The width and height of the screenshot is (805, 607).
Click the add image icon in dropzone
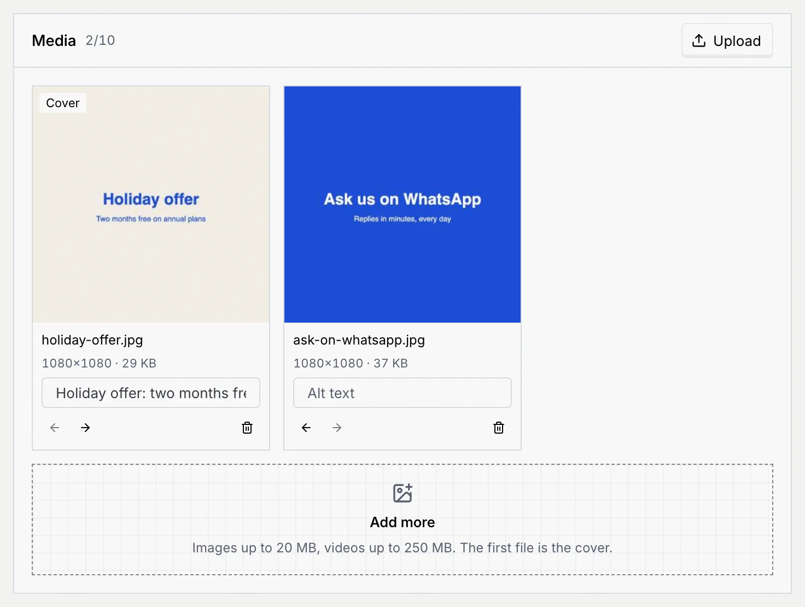[402, 493]
